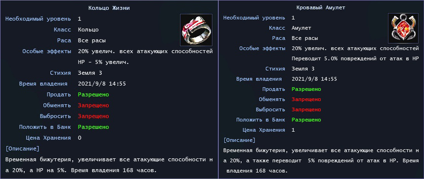
Task: Click the [Описание] label in ring tooltip
Action: click(22, 149)
